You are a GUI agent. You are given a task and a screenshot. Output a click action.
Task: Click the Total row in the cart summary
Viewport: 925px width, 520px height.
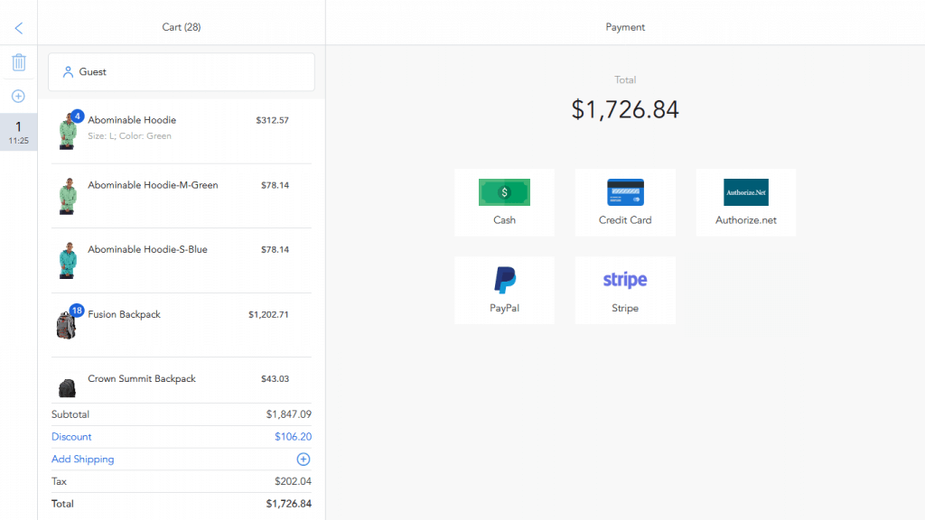coord(181,504)
